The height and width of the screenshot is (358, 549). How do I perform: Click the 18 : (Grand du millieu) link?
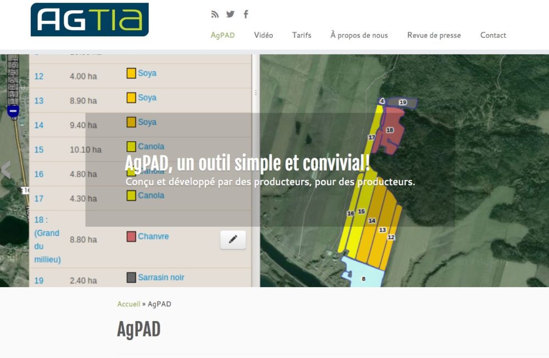point(47,239)
